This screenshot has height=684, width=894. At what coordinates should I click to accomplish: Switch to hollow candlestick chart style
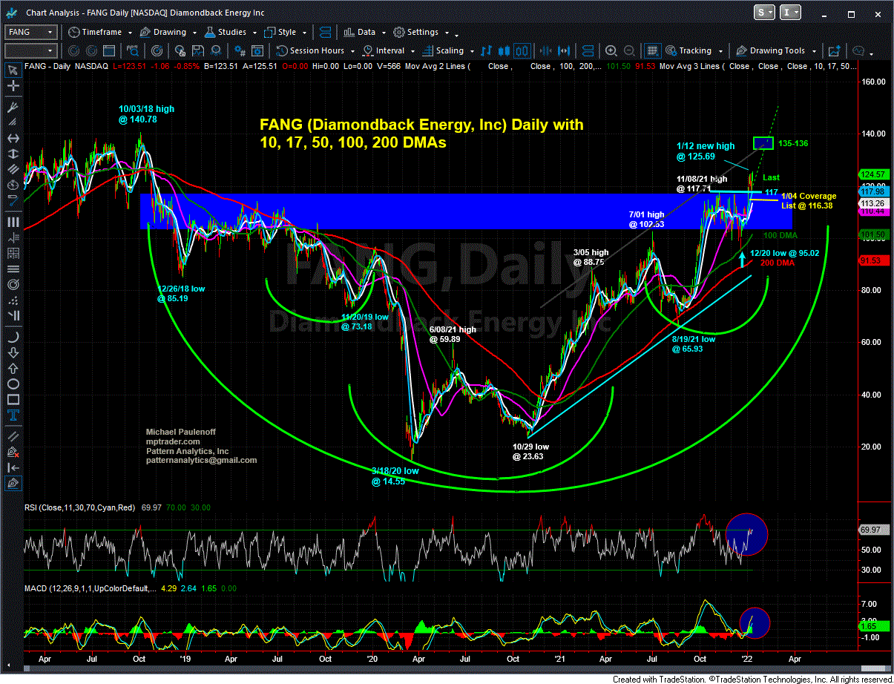(522, 50)
